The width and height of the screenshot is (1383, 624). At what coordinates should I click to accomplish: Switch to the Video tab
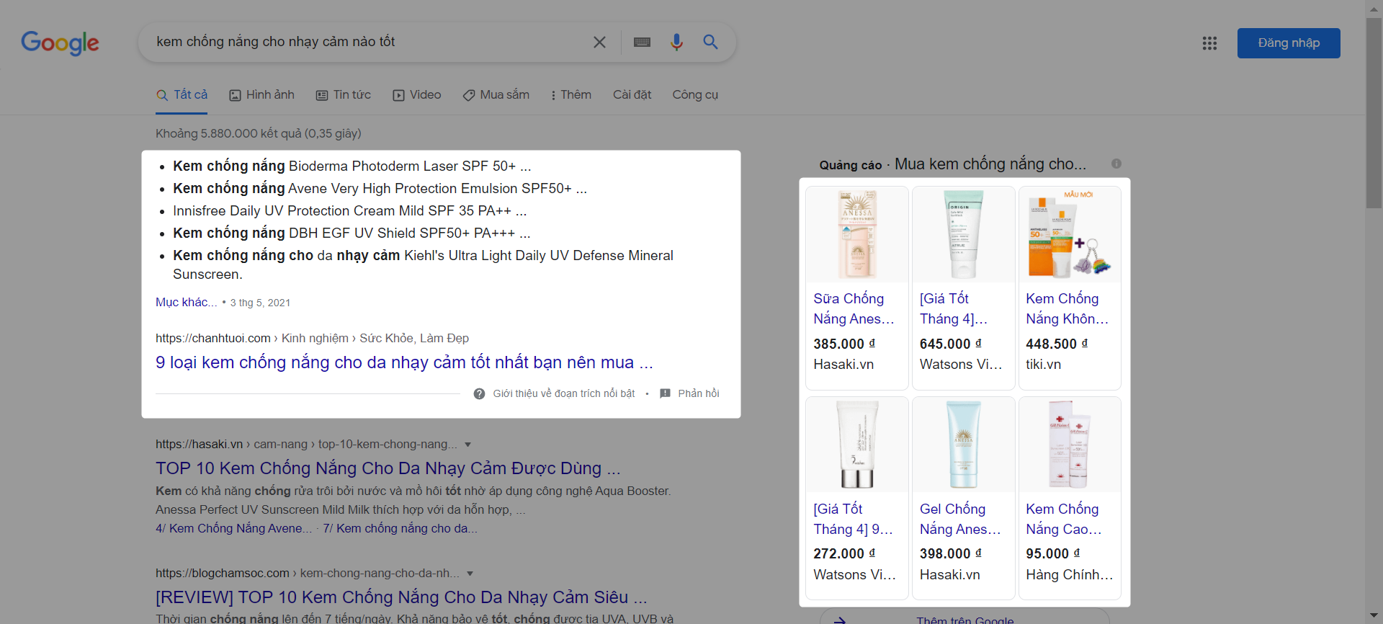click(416, 95)
